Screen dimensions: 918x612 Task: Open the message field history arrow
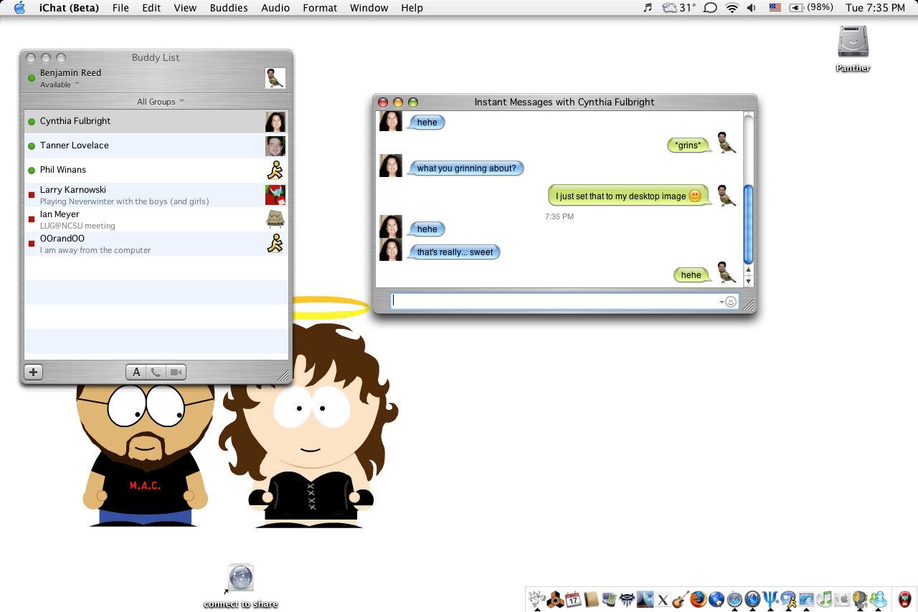(x=721, y=302)
